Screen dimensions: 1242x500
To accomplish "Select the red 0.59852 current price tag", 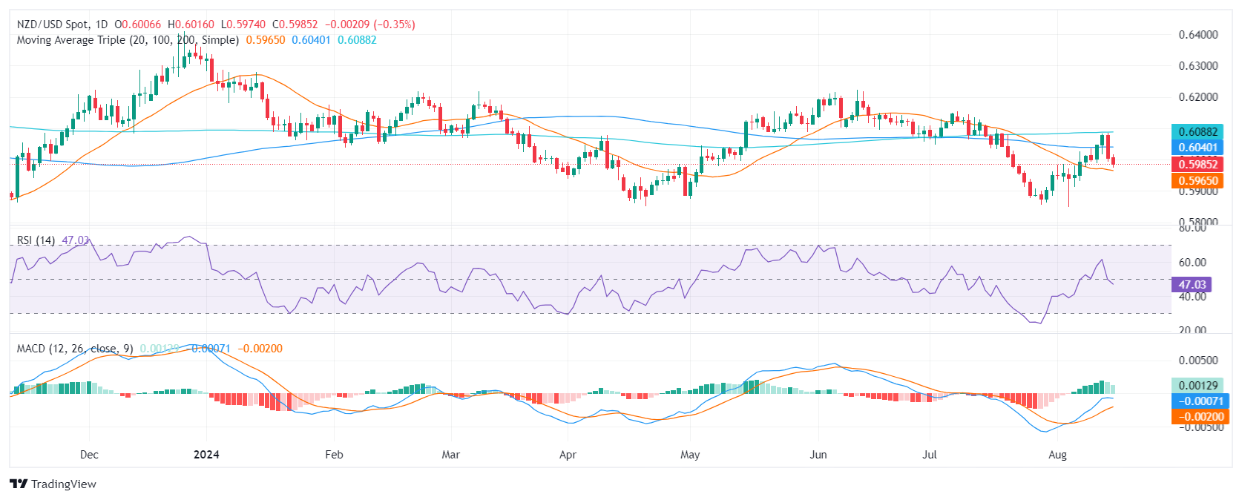I will coord(1198,165).
